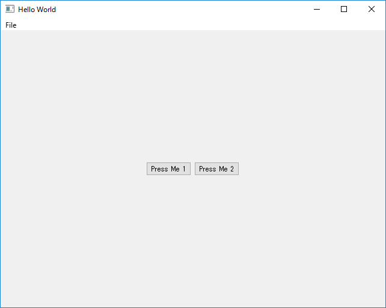Close the Hello World window
This screenshot has height=308, width=386.
click(x=372, y=10)
